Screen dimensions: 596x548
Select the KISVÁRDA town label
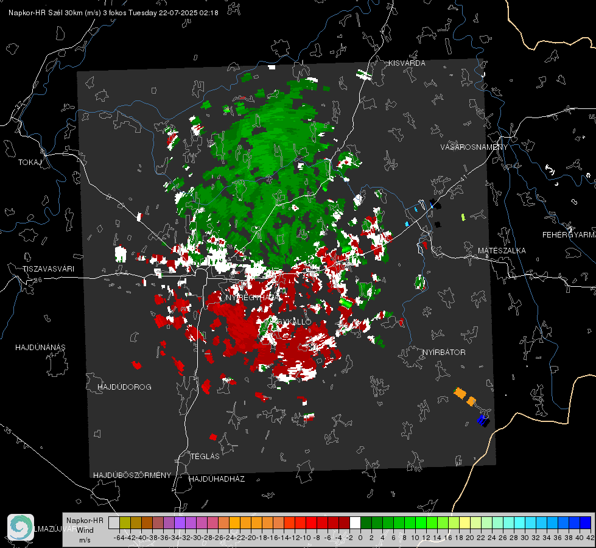click(407, 63)
